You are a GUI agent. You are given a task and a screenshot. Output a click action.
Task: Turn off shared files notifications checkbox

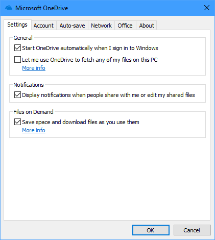coord(17,95)
